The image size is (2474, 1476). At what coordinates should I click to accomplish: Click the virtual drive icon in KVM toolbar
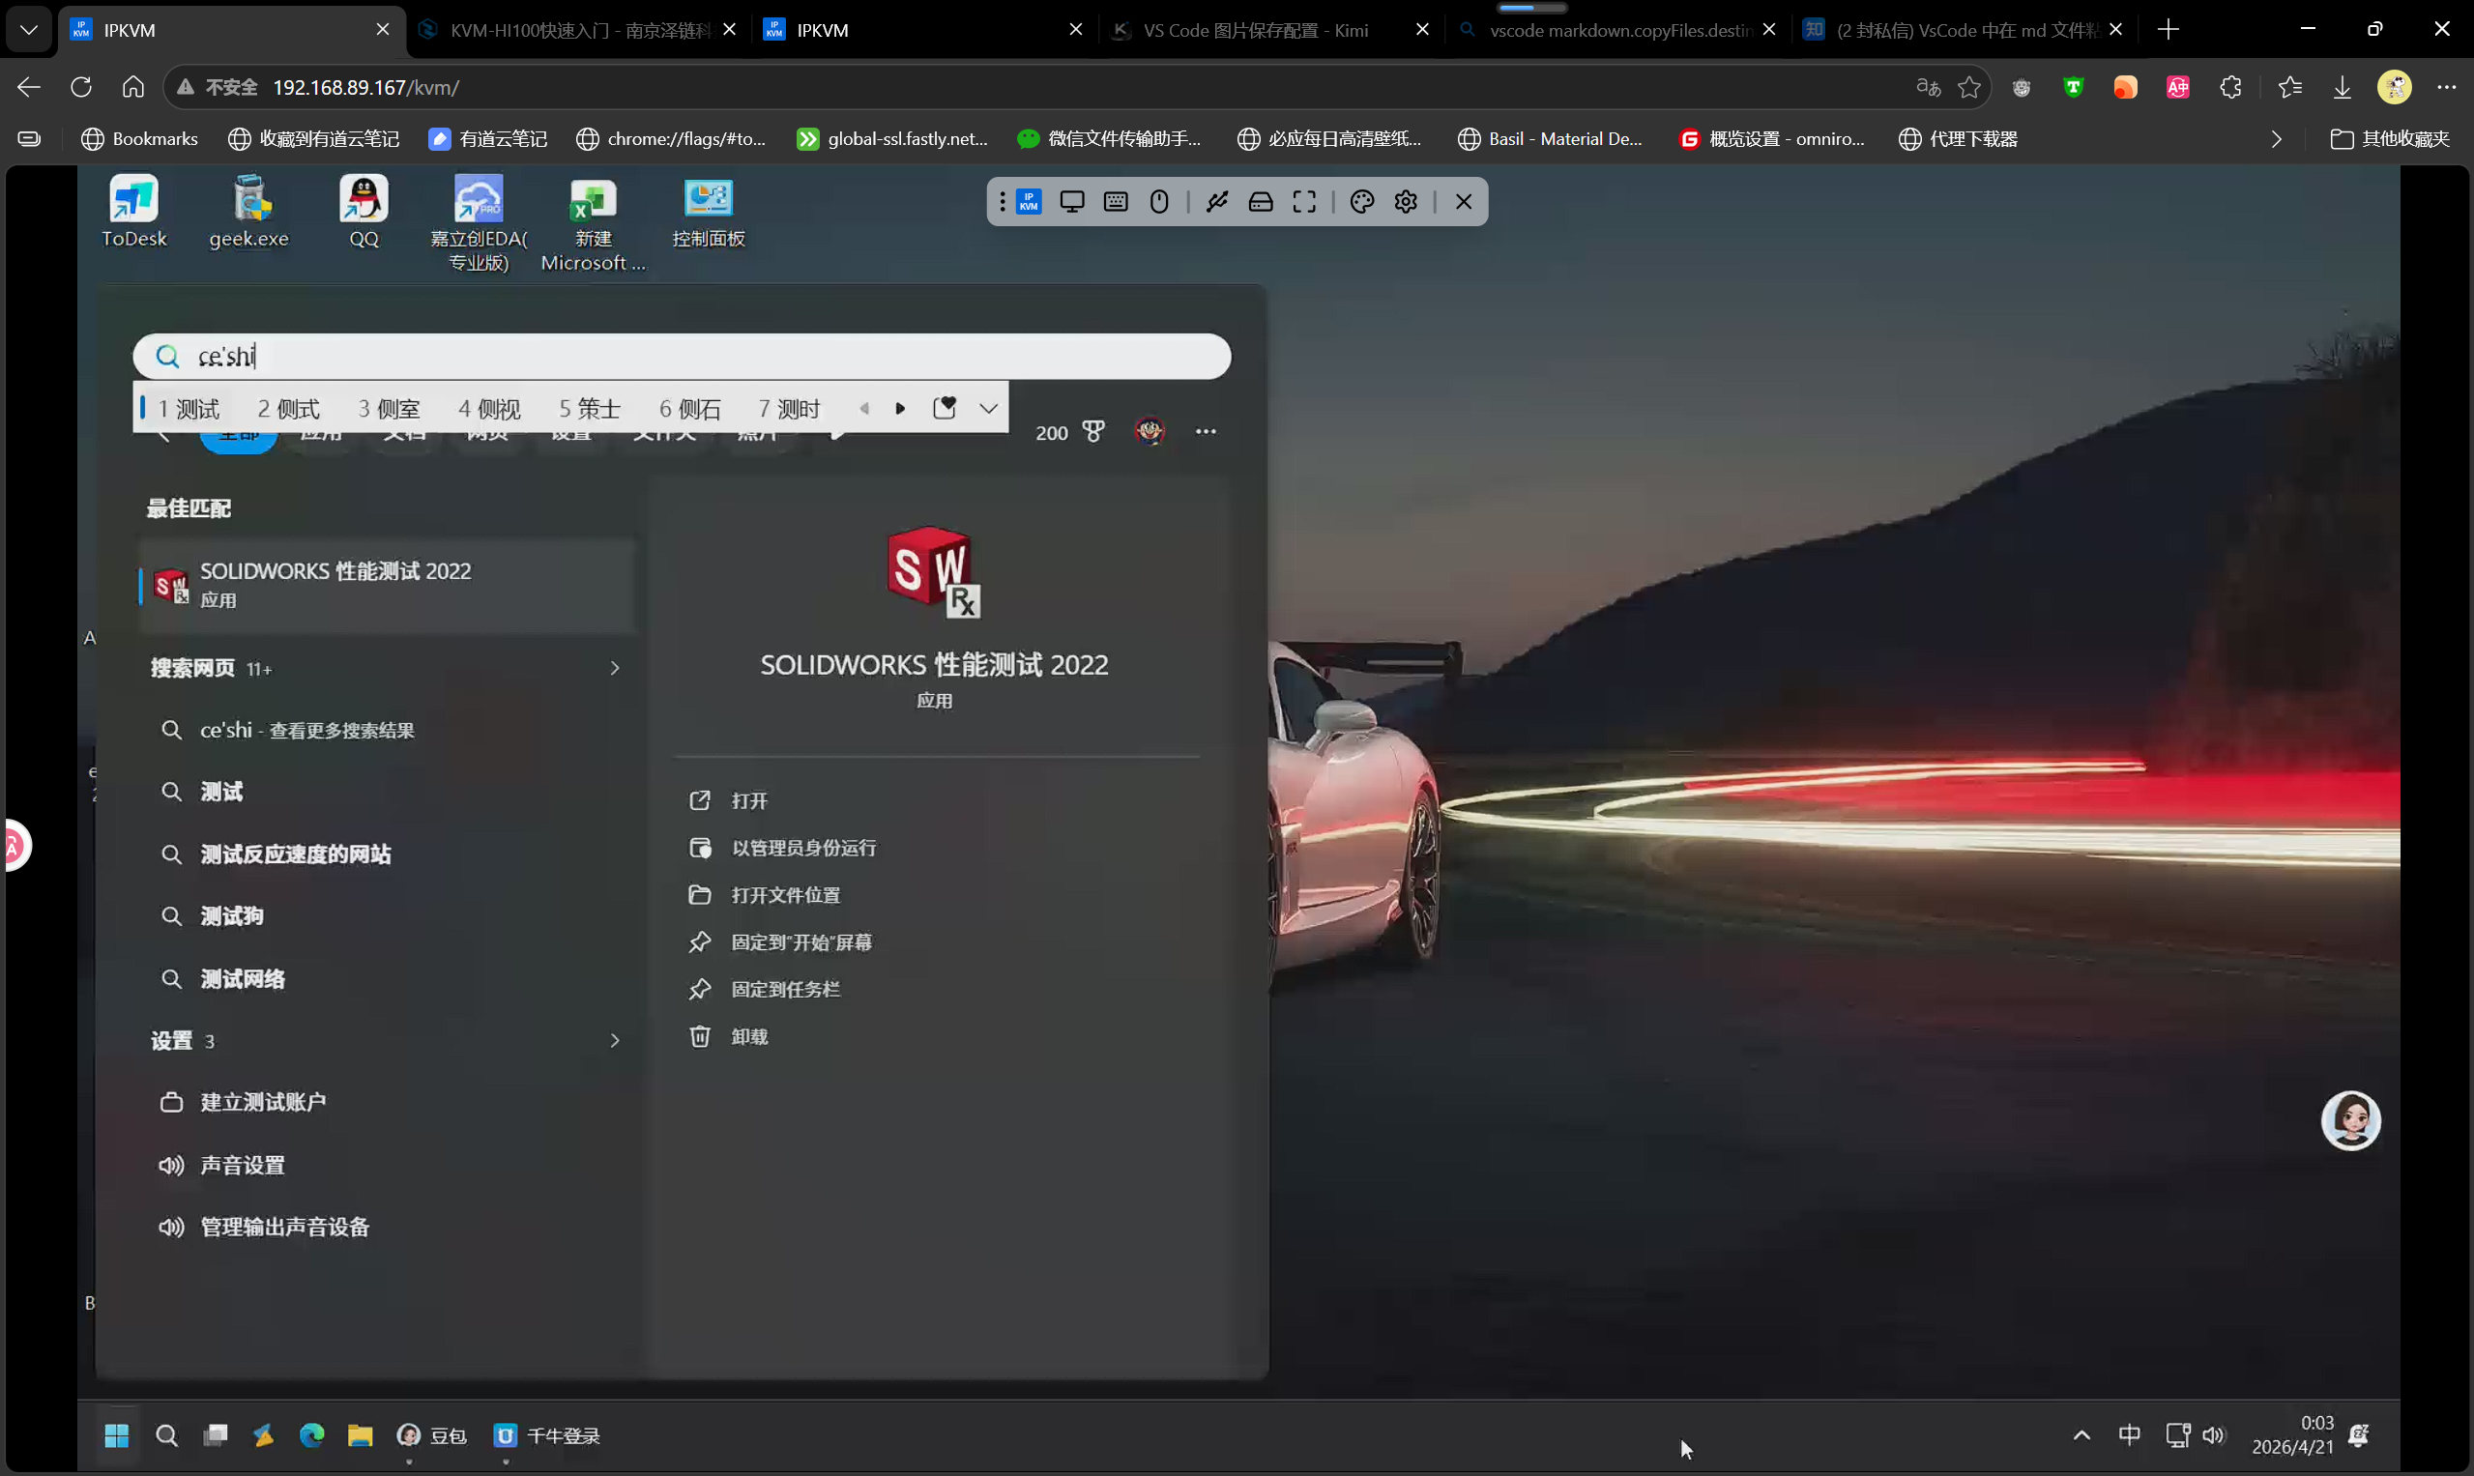[1261, 202]
